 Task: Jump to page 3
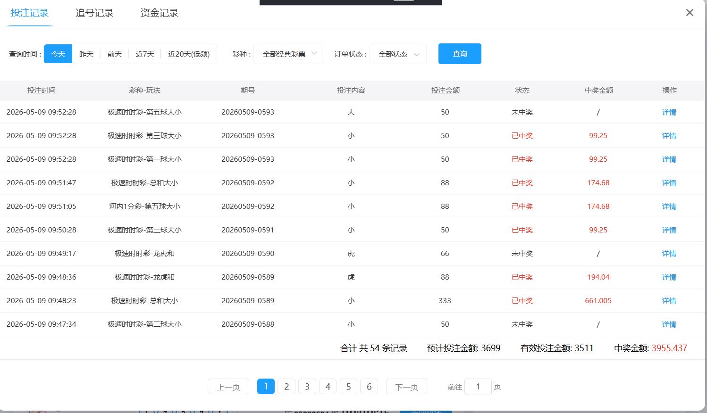(307, 387)
